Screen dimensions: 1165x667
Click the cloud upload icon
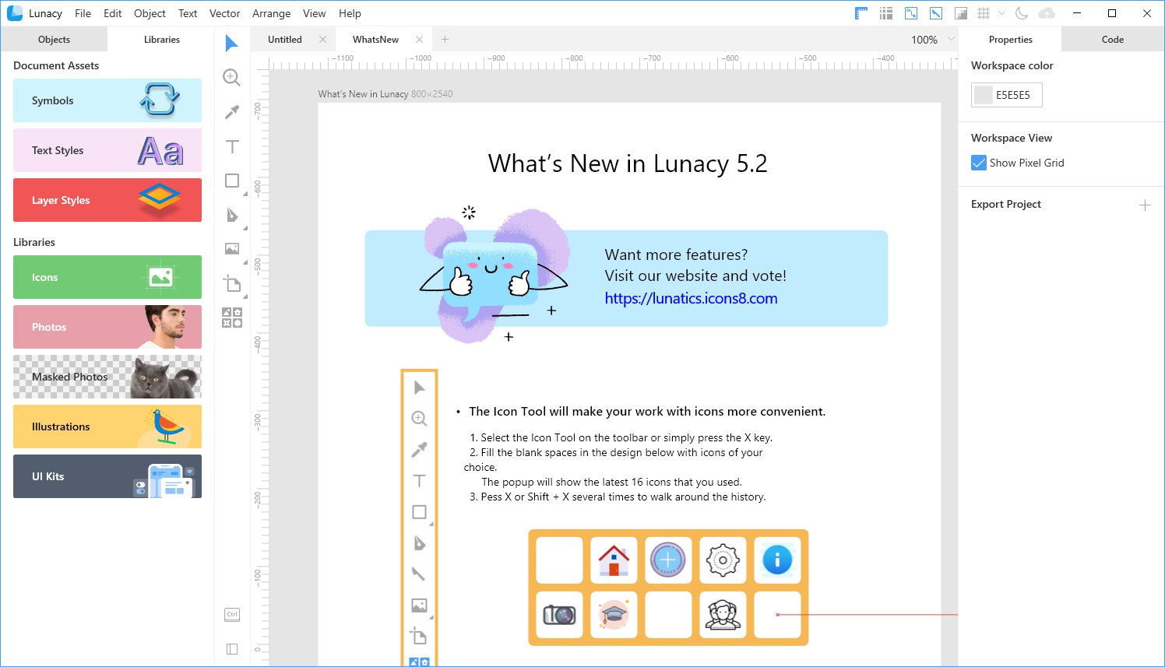1047,13
